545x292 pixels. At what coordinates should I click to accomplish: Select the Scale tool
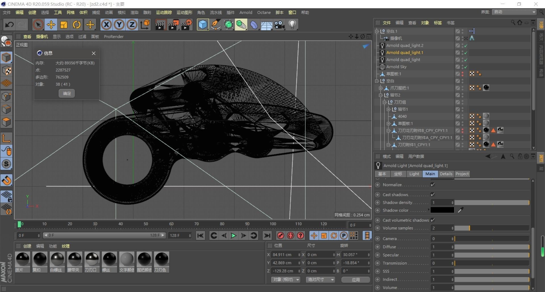(64, 25)
